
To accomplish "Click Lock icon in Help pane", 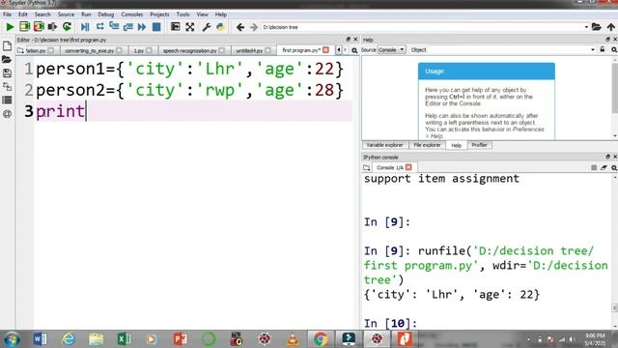I will point(603,49).
